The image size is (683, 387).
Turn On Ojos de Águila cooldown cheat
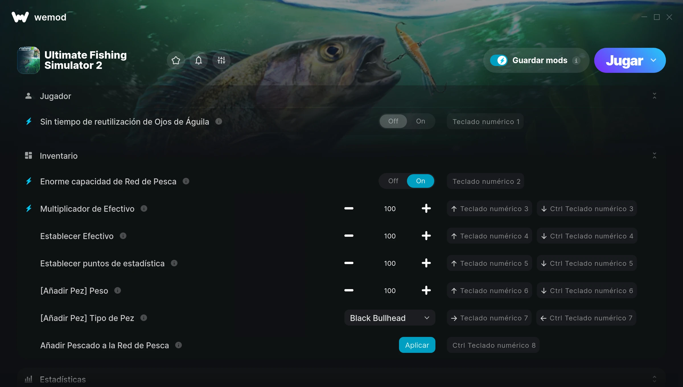coord(420,121)
